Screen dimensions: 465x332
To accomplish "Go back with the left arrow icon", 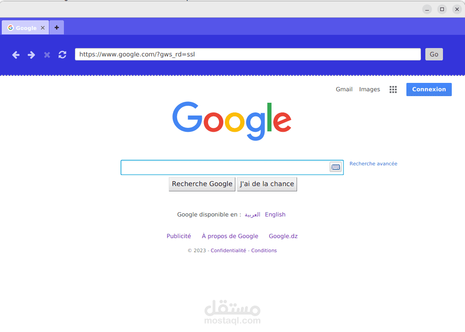I will [x=16, y=55].
